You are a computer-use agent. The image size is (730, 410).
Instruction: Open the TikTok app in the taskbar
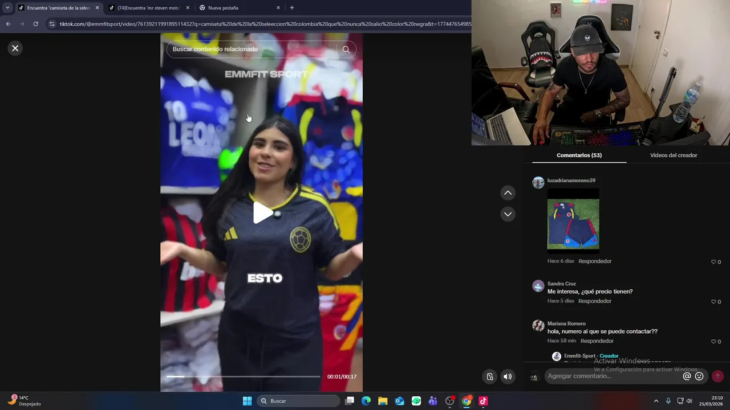483,401
